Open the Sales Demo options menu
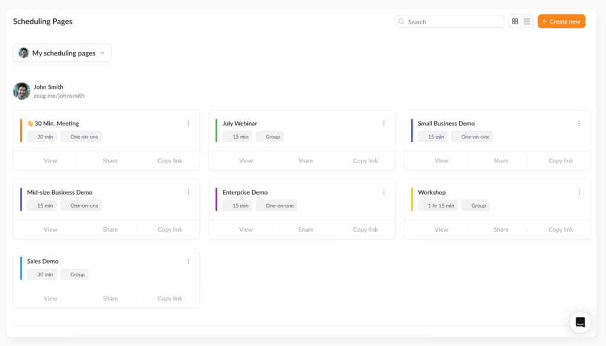Screen dimensions: 606x346 pyautogui.click(x=188, y=260)
